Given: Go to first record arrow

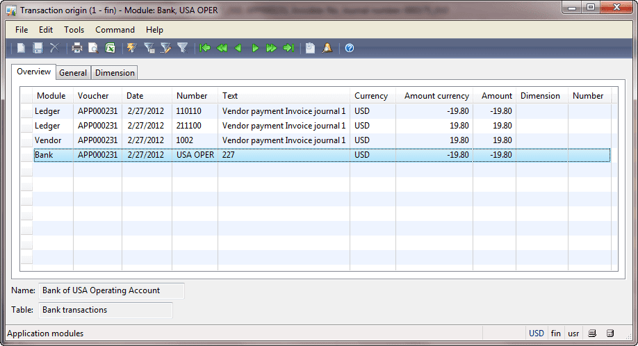Looking at the screenshot, I should (x=204, y=48).
